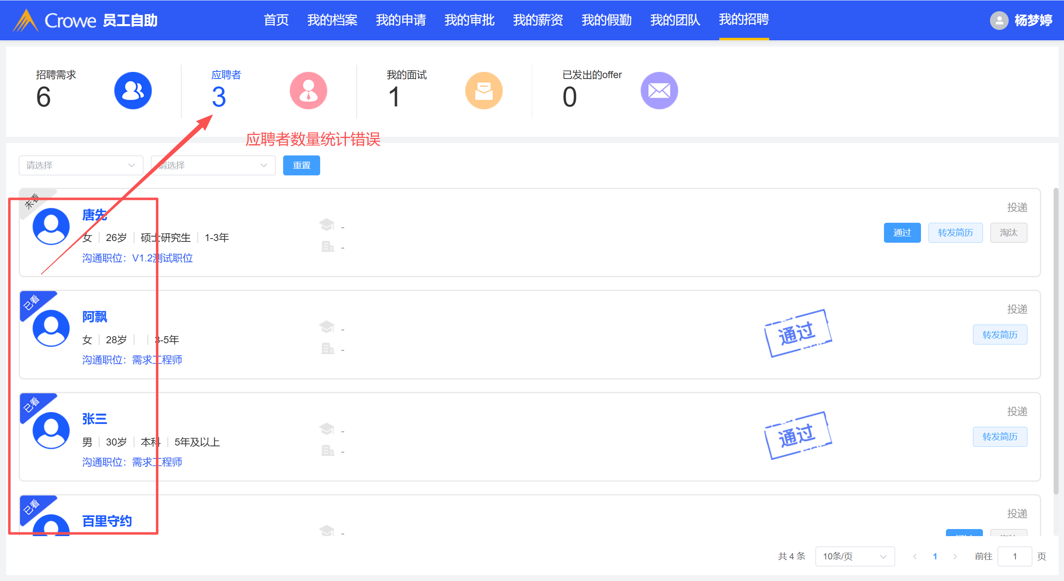Click the purple sent offer envelope icon

point(659,91)
